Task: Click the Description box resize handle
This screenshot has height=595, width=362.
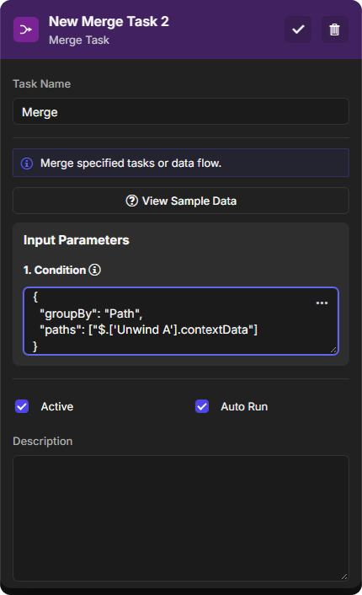Action: coord(343,576)
